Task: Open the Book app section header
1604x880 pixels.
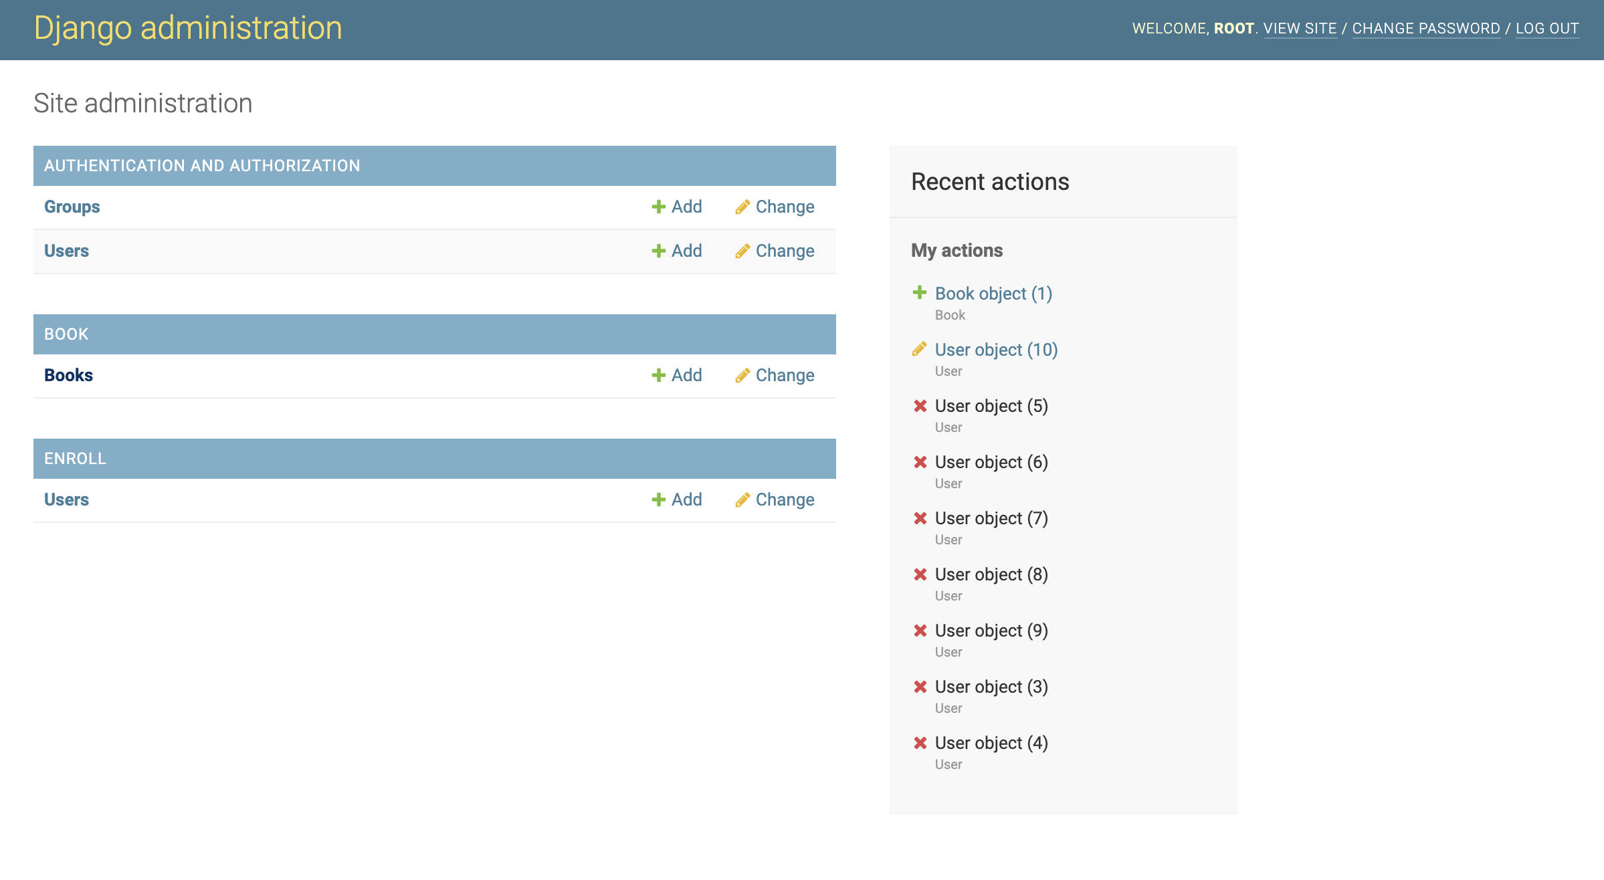Action: coord(66,334)
